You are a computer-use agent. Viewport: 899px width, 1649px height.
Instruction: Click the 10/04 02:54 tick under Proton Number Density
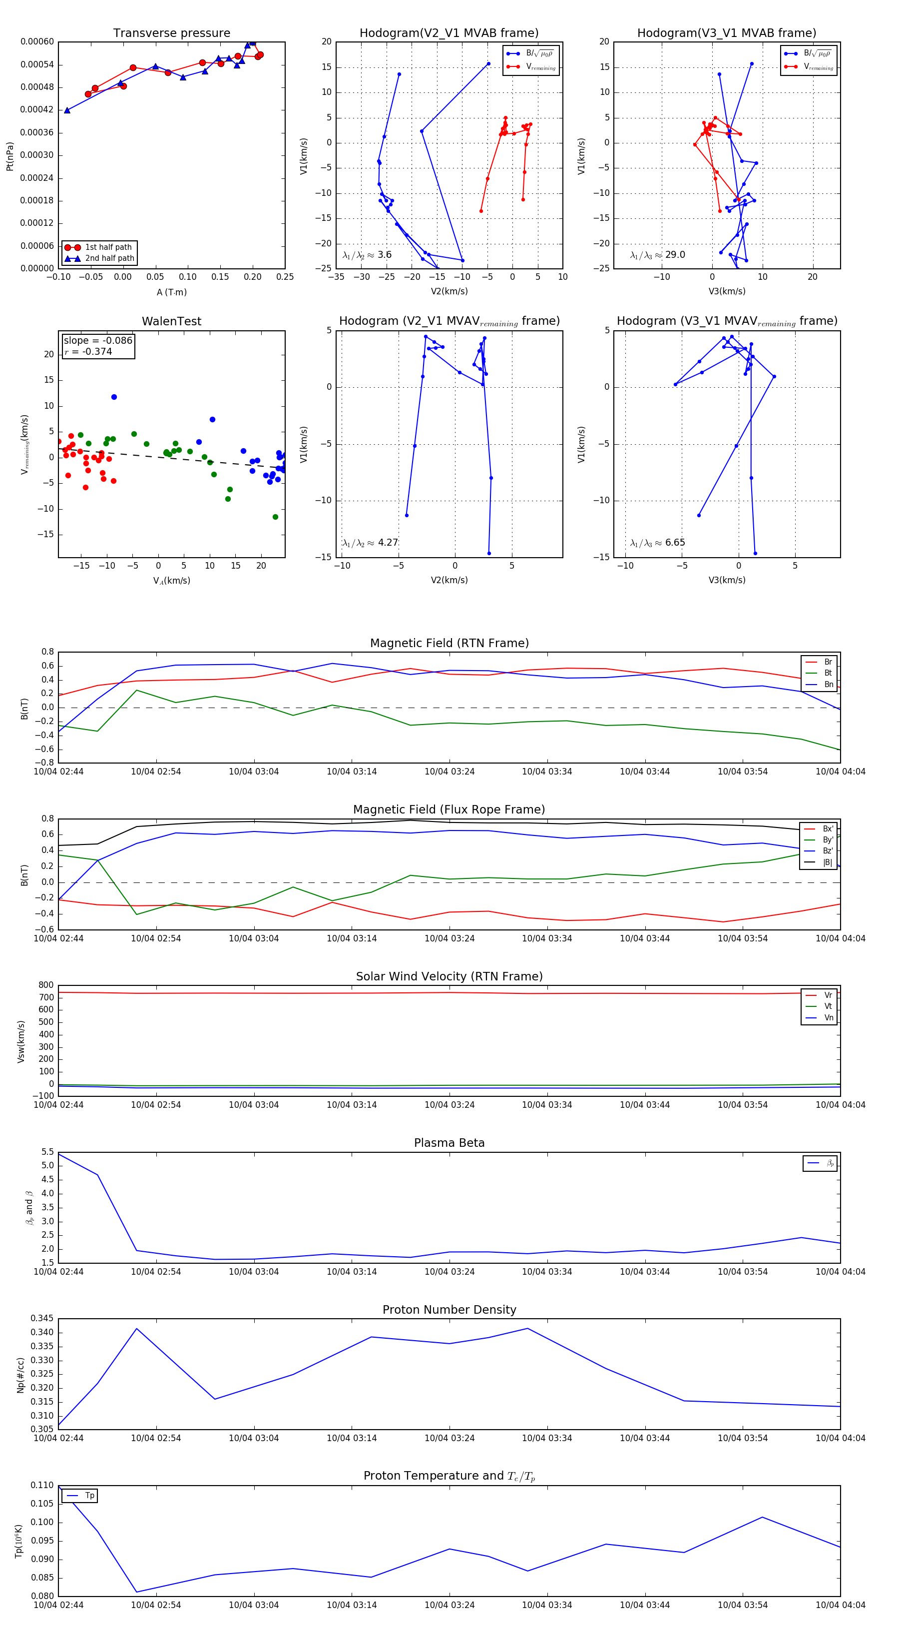[x=156, y=1439]
